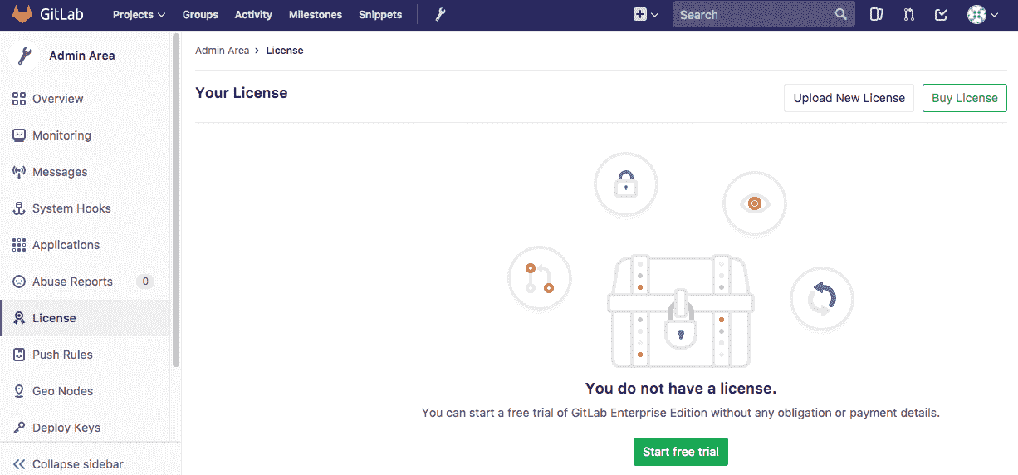This screenshot has height=475, width=1018.
Task: Click the Upload New License button
Action: click(849, 98)
